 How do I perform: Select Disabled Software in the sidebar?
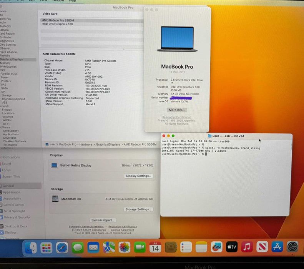(15, 141)
